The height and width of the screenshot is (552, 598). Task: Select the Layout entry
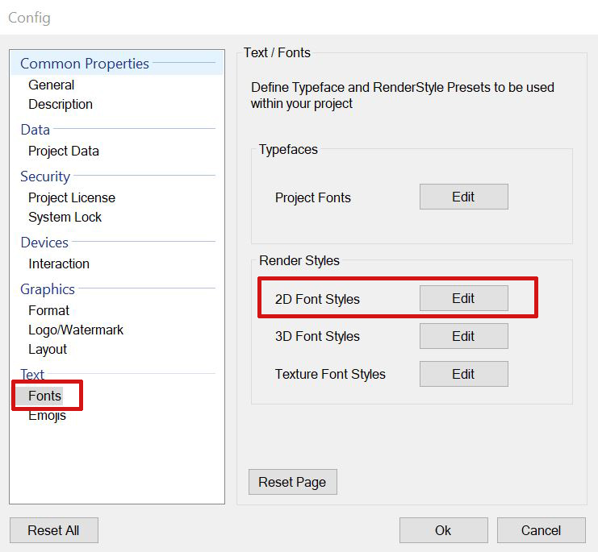(48, 349)
